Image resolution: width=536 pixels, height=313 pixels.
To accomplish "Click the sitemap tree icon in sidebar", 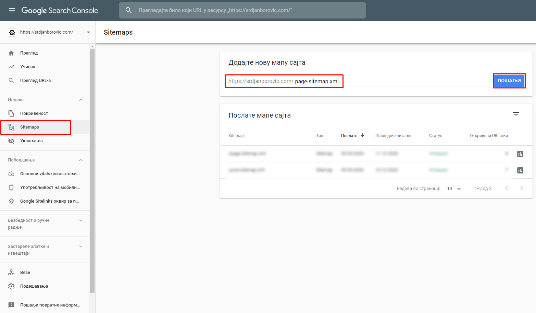I will pyautogui.click(x=11, y=127).
